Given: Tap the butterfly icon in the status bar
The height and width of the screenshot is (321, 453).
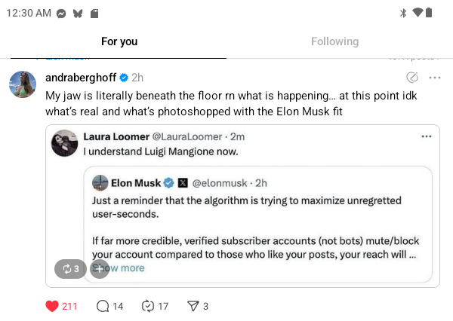Looking at the screenshot, I should click(77, 13).
